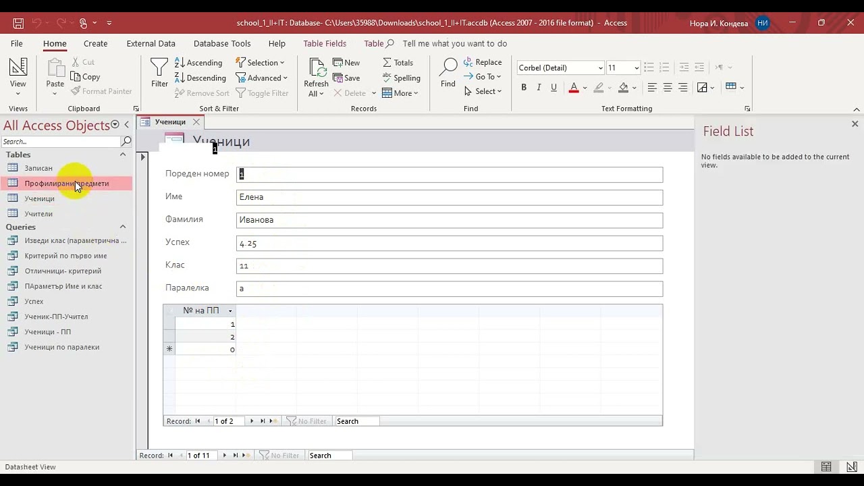Open font size dropdown
Viewport: 864px width, 486px height.
click(636, 68)
